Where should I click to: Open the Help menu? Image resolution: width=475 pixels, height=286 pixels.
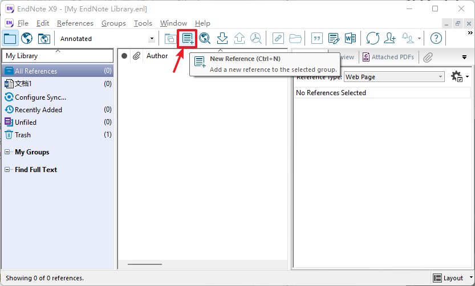coord(202,23)
